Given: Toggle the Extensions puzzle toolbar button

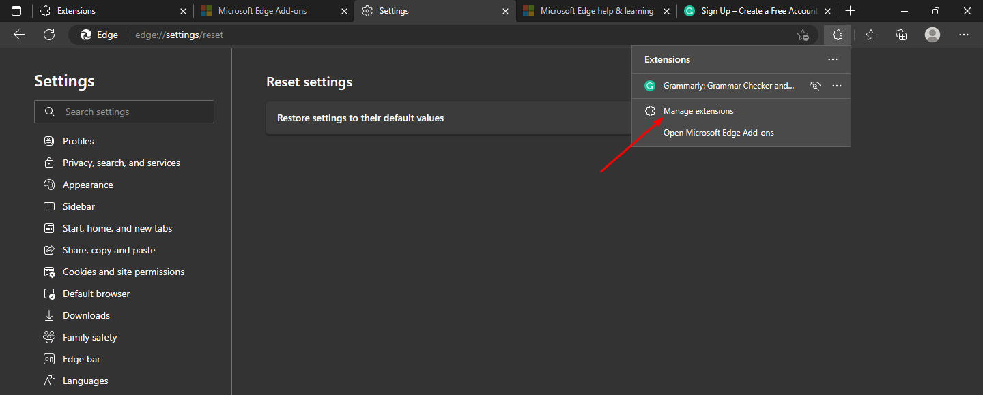Looking at the screenshot, I should (838, 35).
